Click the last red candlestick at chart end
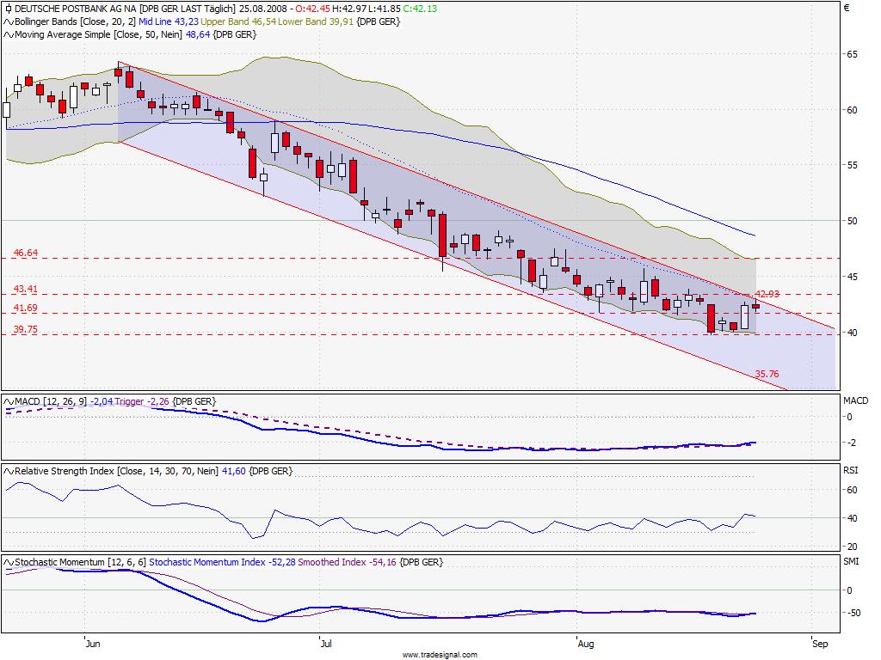 [x=755, y=306]
